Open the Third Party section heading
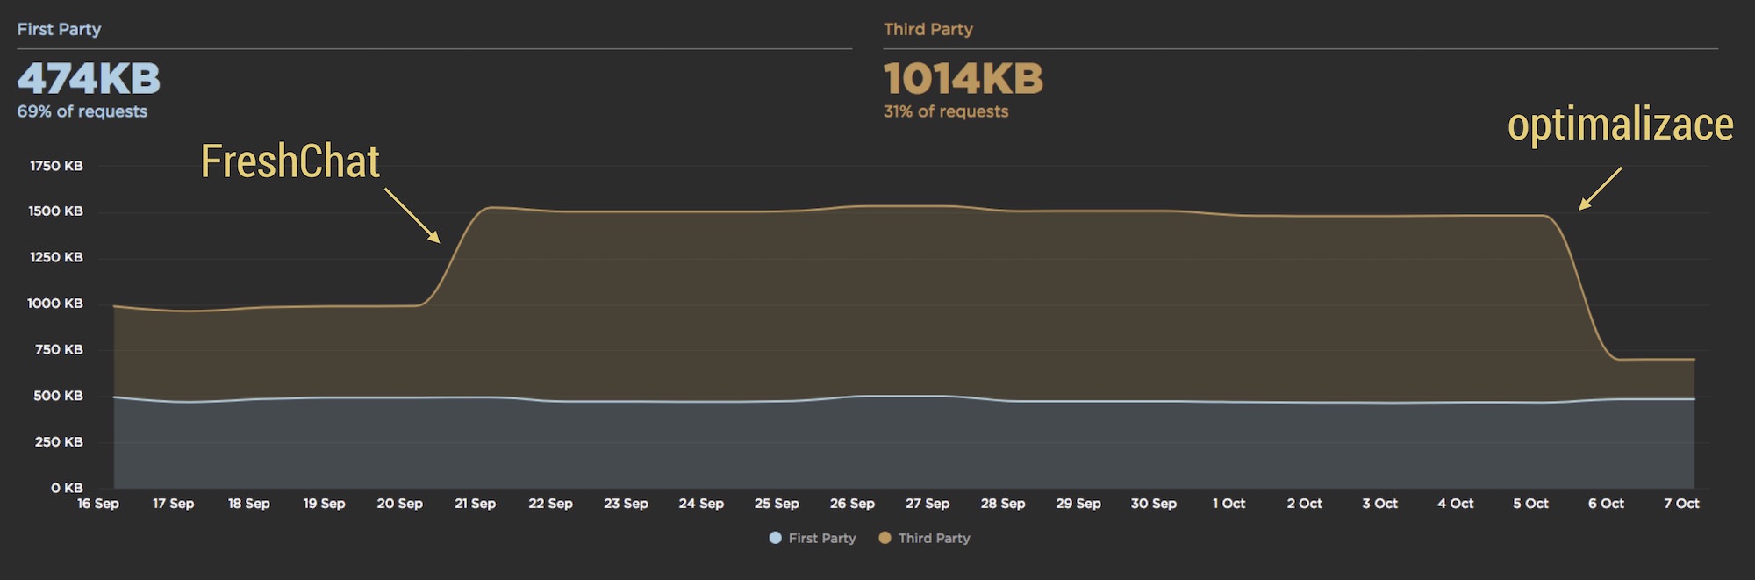Viewport: 1755px width, 580px height. pos(928,29)
